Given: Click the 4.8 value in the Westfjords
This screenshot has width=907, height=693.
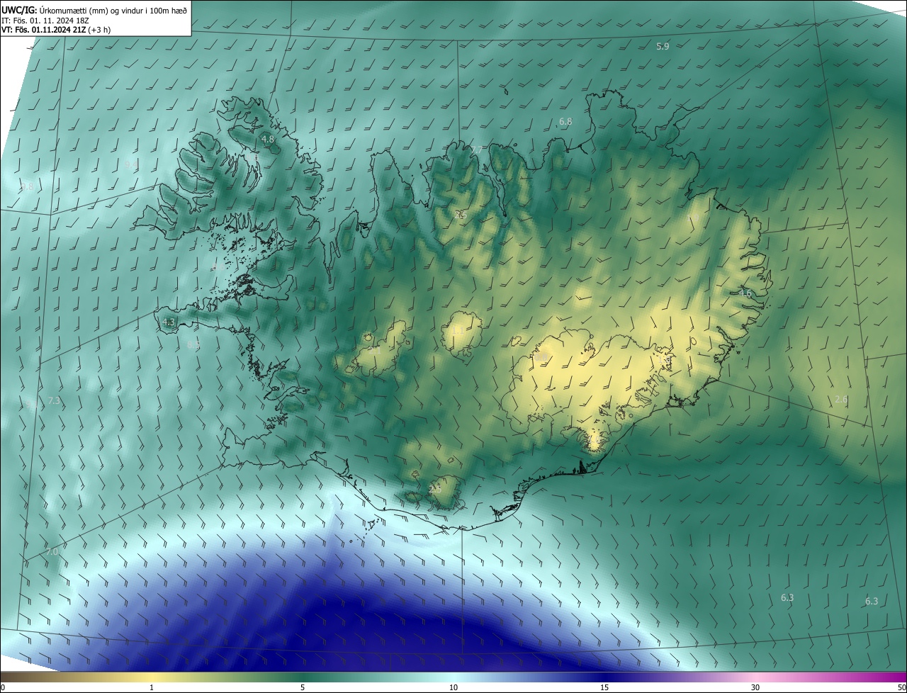Looking at the screenshot, I should tap(268, 140).
